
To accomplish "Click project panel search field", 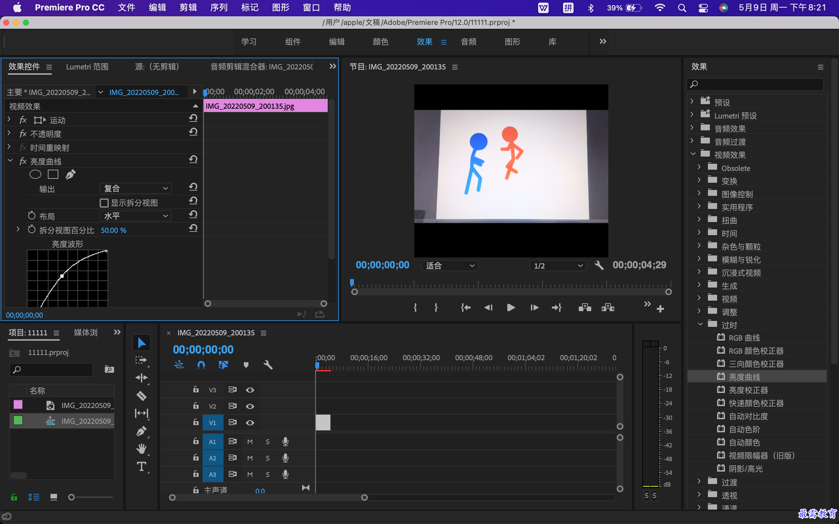I will coord(51,370).
